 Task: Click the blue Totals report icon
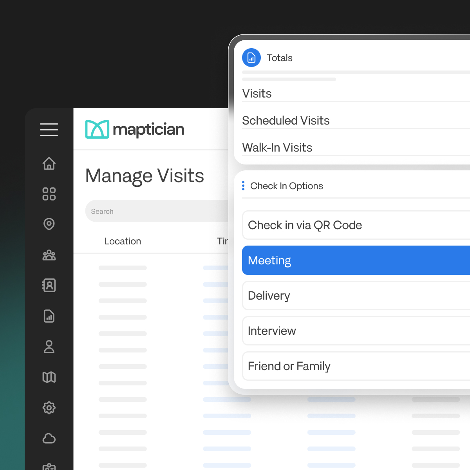pyautogui.click(x=251, y=58)
